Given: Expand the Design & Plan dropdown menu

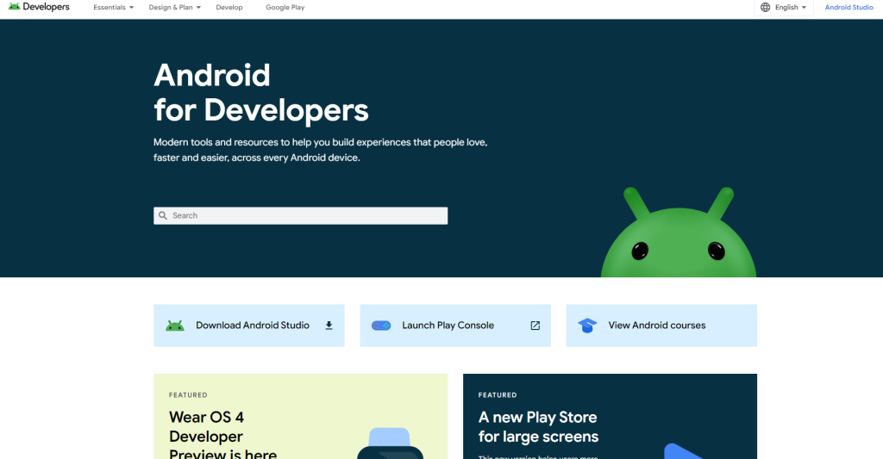Looking at the screenshot, I should [174, 7].
